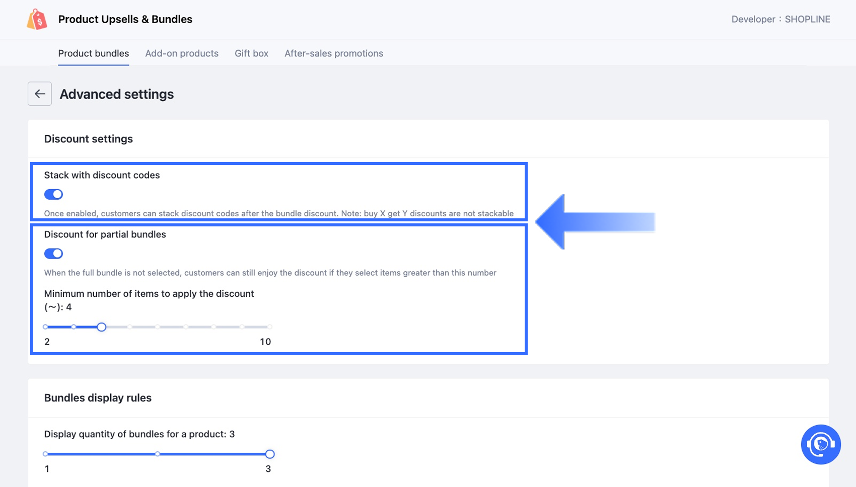Click the Product Upsells & Bundles title

125,19
